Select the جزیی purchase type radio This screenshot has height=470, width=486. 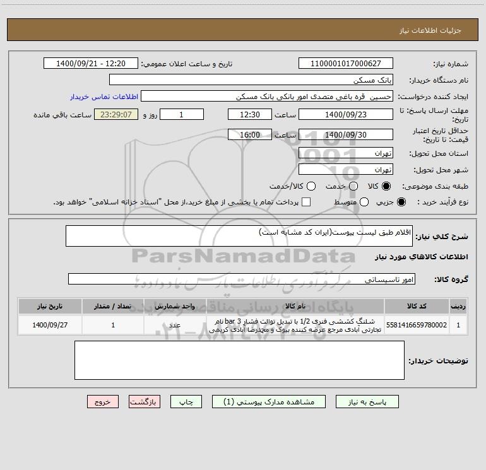pos(401,202)
